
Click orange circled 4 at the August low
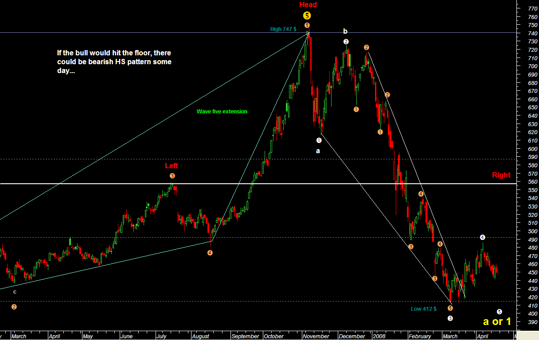point(210,253)
